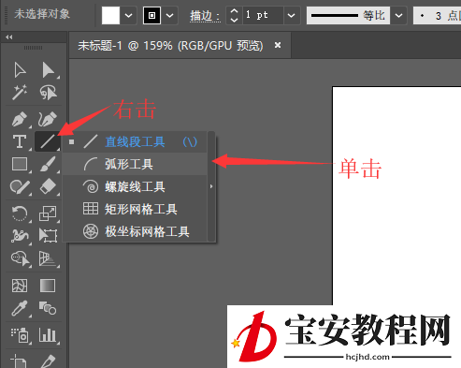Image resolution: width=461 pixels, height=368 pixels.
Task: Select the Scale tool
Action: (48, 213)
